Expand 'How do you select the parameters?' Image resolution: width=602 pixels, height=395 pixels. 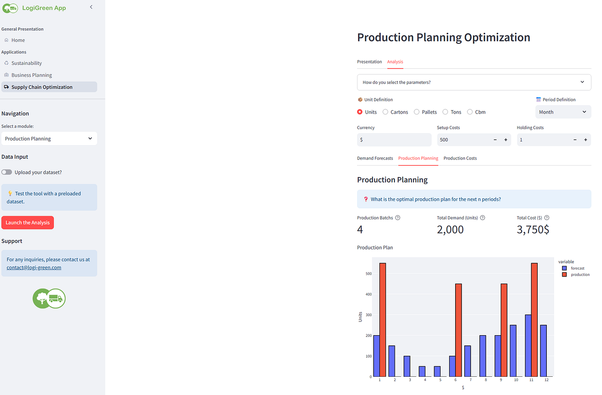[474, 82]
